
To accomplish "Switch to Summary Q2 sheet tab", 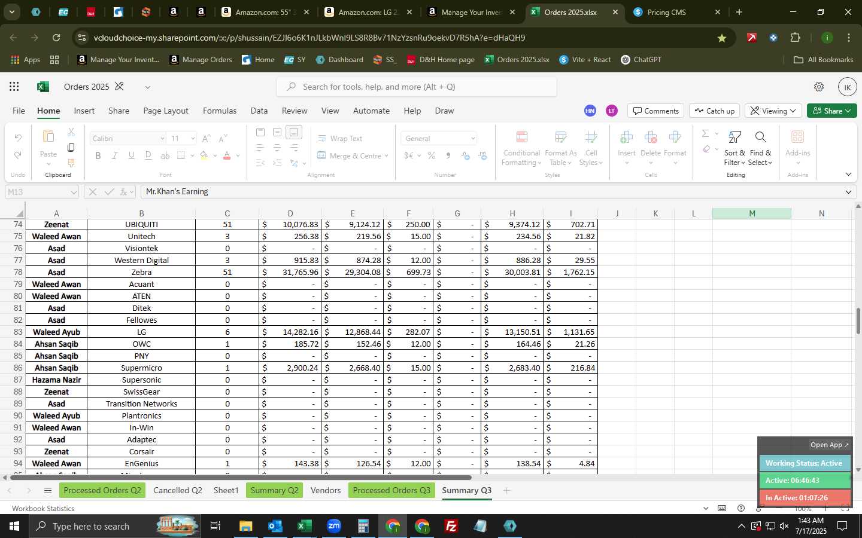I will 274,490.
